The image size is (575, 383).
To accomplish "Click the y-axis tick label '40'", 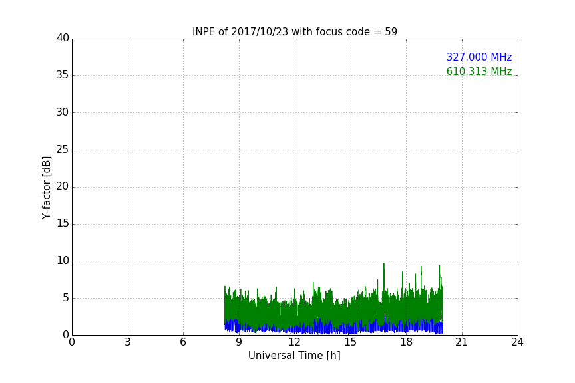I will 63,38.
